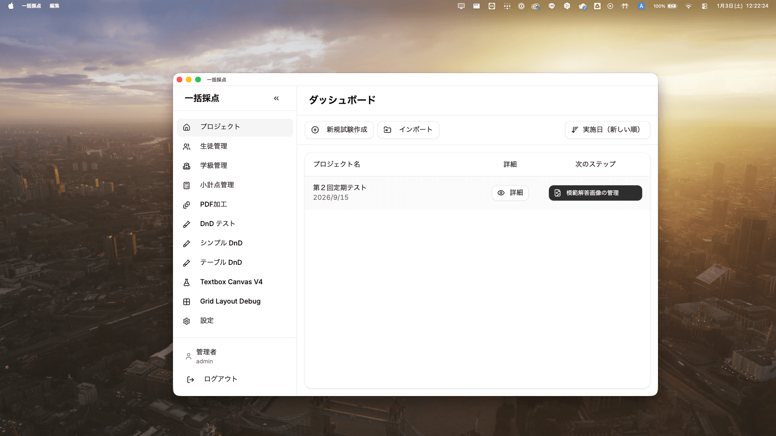Click the インポート tray icon
Viewport: 776px width, 436px height.
point(387,130)
